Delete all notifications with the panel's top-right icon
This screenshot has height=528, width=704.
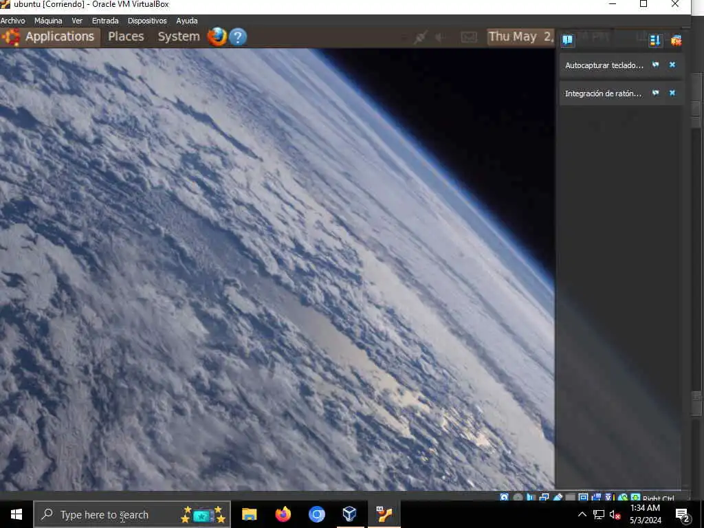pyautogui.click(x=676, y=41)
